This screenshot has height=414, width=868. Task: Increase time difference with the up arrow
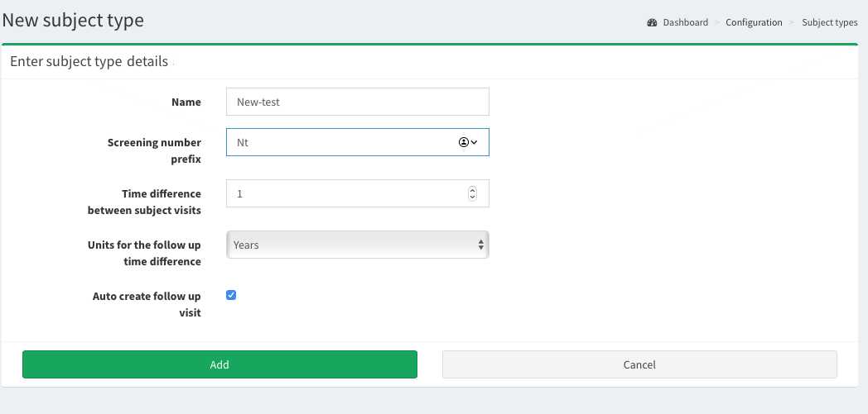click(x=473, y=190)
